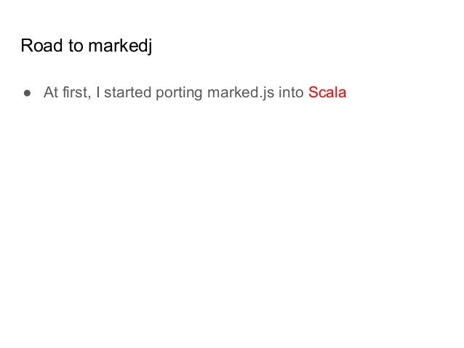Click the word 'to' in the title
The width and height of the screenshot is (464, 348).
(x=74, y=47)
